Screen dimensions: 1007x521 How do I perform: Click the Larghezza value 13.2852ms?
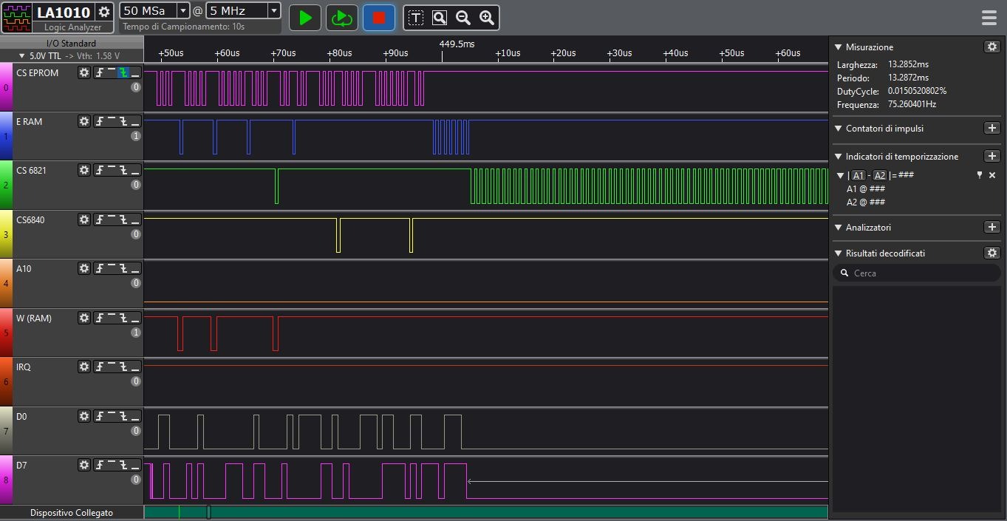(908, 64)
